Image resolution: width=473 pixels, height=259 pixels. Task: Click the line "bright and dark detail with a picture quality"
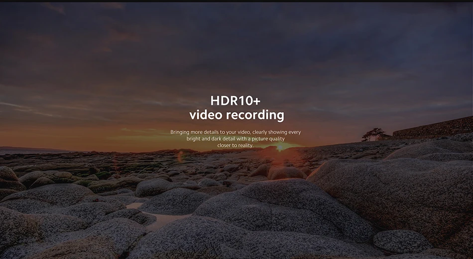(x=236, y=138)
